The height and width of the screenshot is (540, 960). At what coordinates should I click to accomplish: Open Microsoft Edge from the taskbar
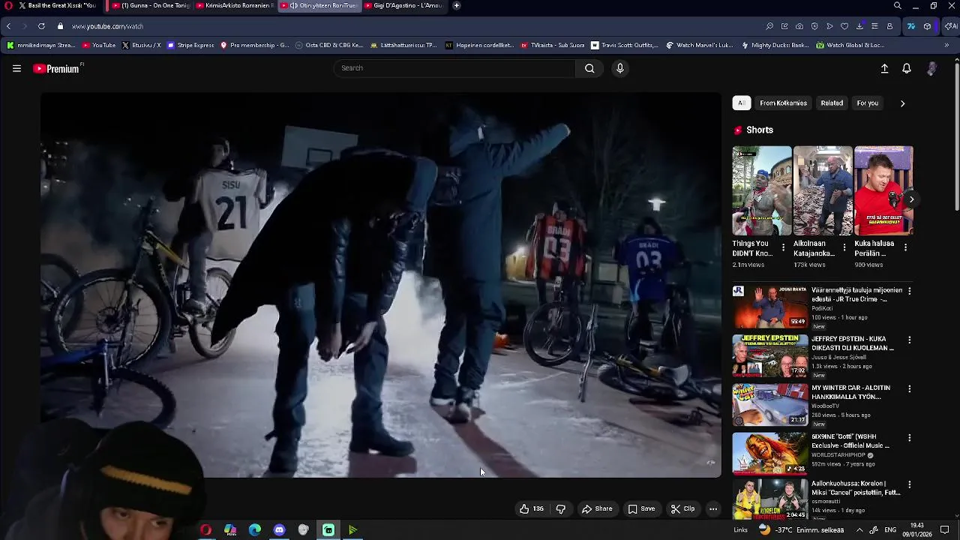(x=255, y=530)
